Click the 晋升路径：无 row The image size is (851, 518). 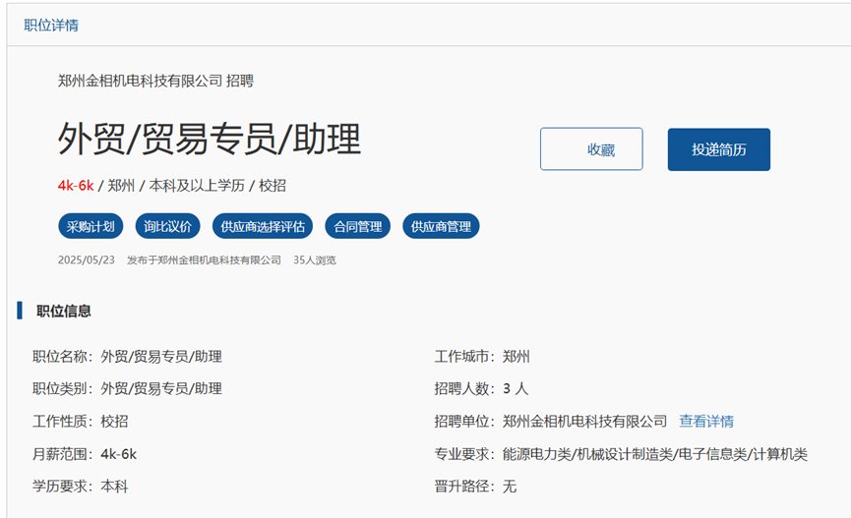475,487
